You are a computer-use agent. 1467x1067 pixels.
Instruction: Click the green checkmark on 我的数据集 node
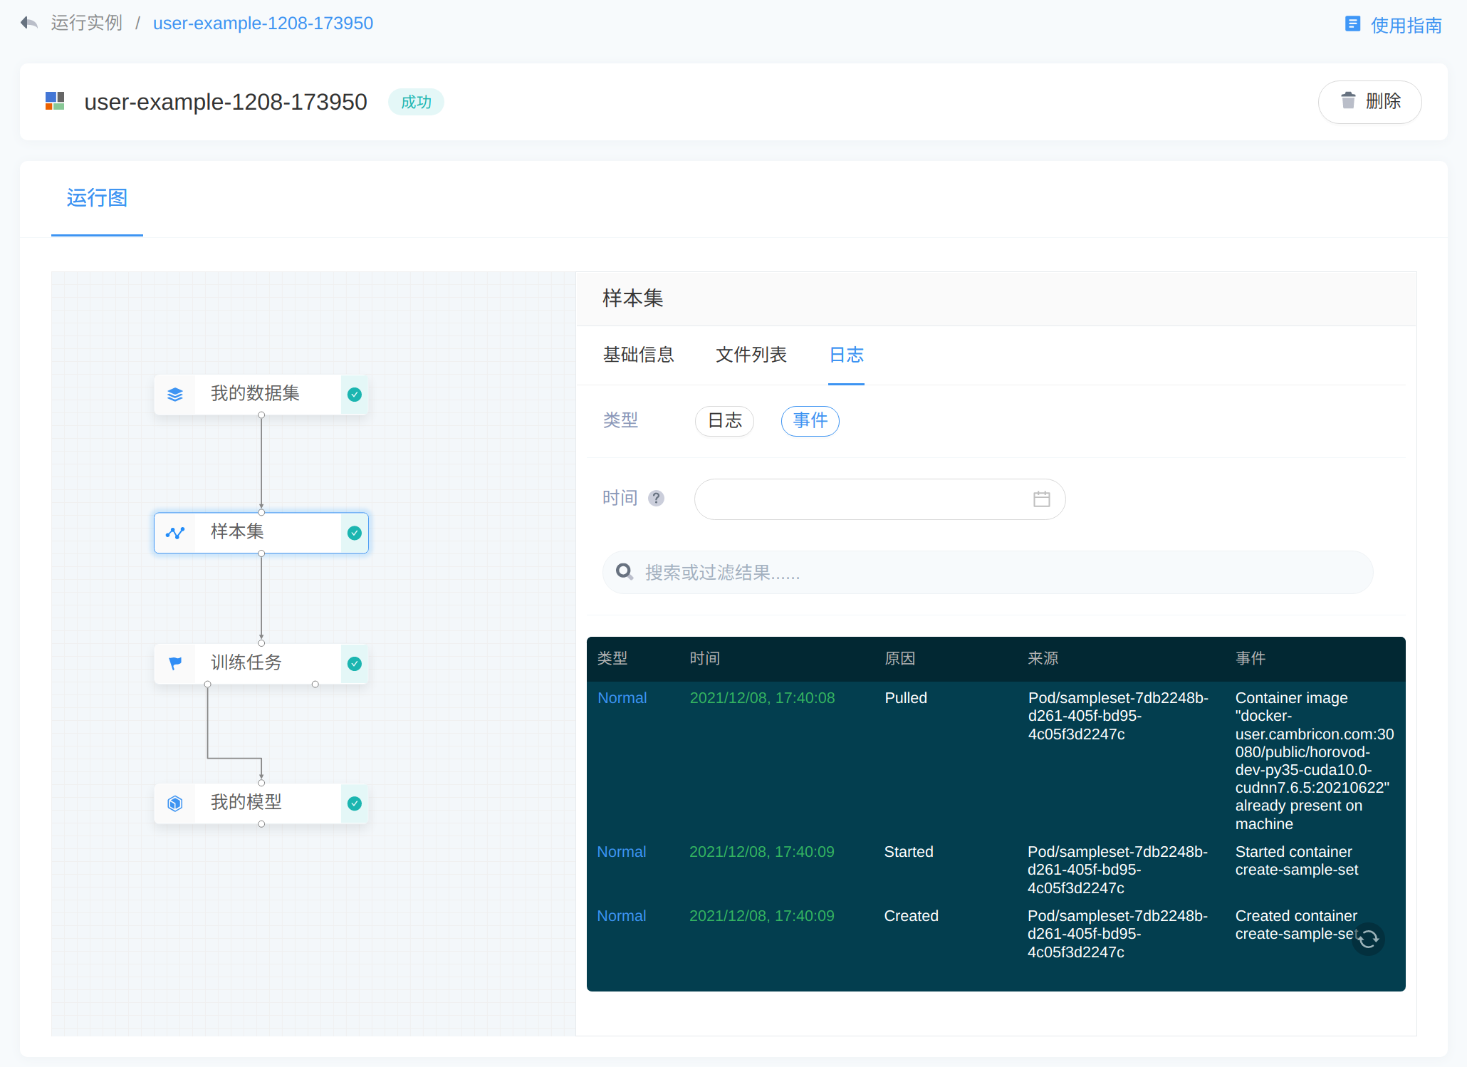click(354, 394)
